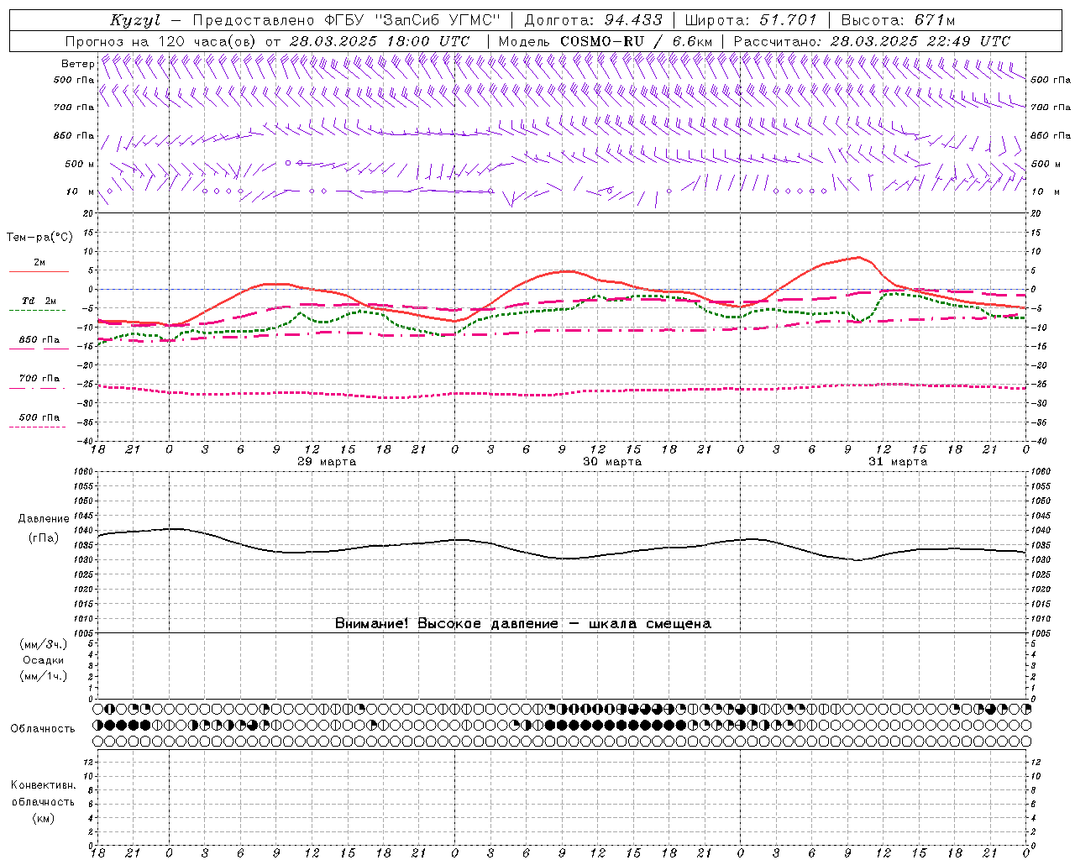Viewport: 1075px width, 860px height.
Task: Click the "Долгота: 94.433" longitude value
Action: [x=593, y=20]
